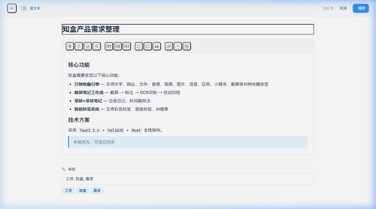
Task: Click the back arrow button
Action: (x=12, y=8)
